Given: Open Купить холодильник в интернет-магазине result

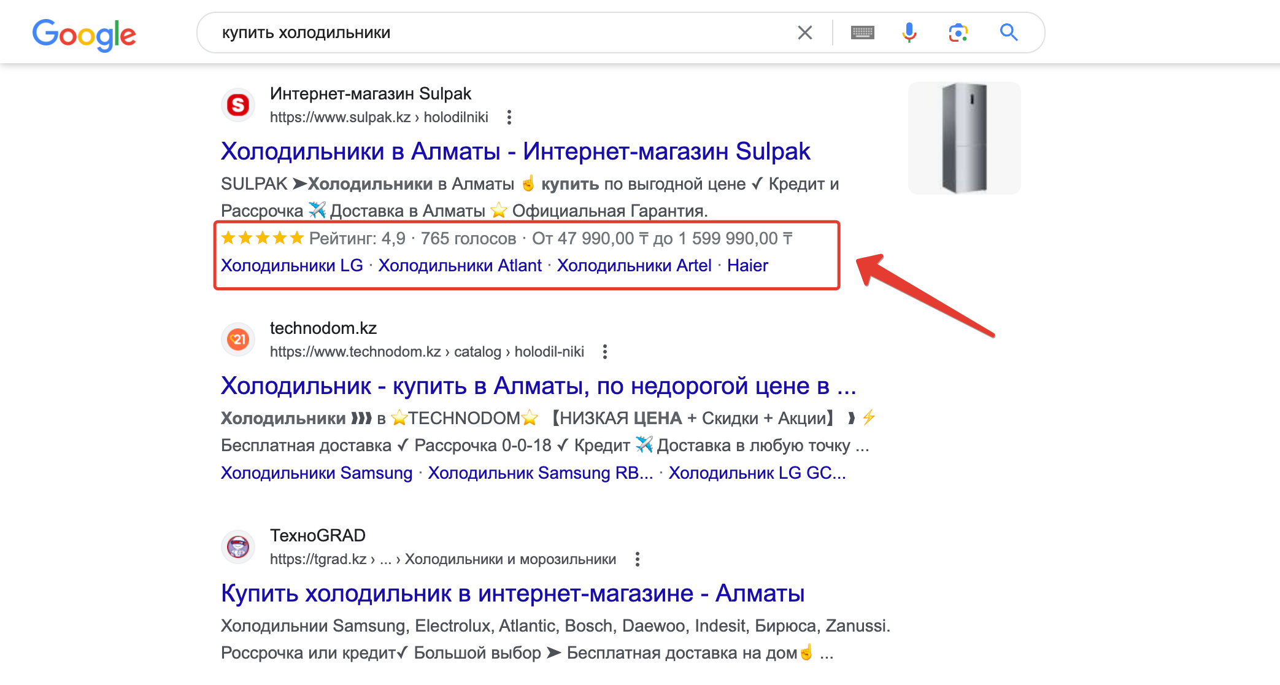Looking at the screenshot, I should [512, 593].
